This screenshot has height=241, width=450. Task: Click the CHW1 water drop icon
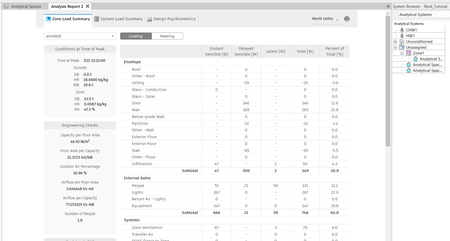pos(401,30)
